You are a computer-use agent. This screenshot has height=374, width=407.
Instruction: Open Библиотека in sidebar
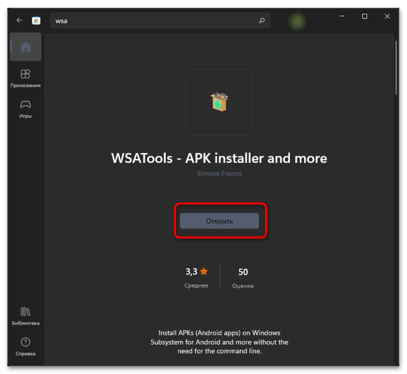25,316
